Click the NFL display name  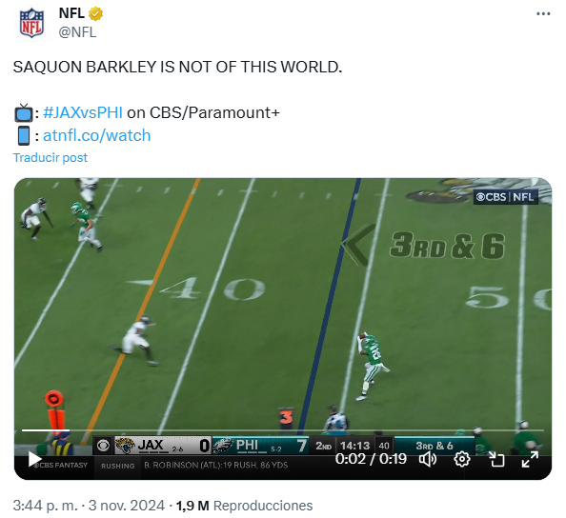click(71, 13)
